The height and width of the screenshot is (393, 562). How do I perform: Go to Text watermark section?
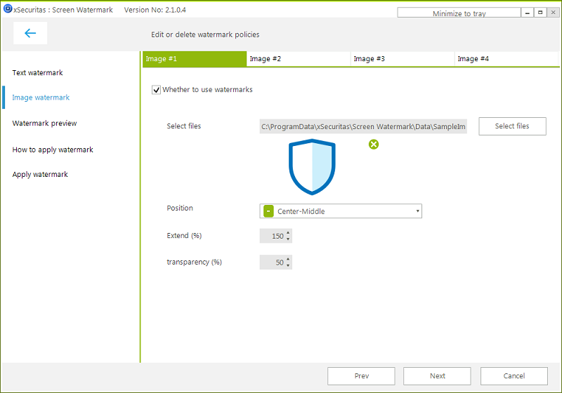point(38,73)
